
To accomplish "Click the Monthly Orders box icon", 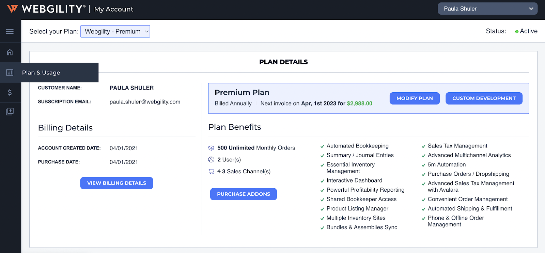I will (x=211, y=148).
